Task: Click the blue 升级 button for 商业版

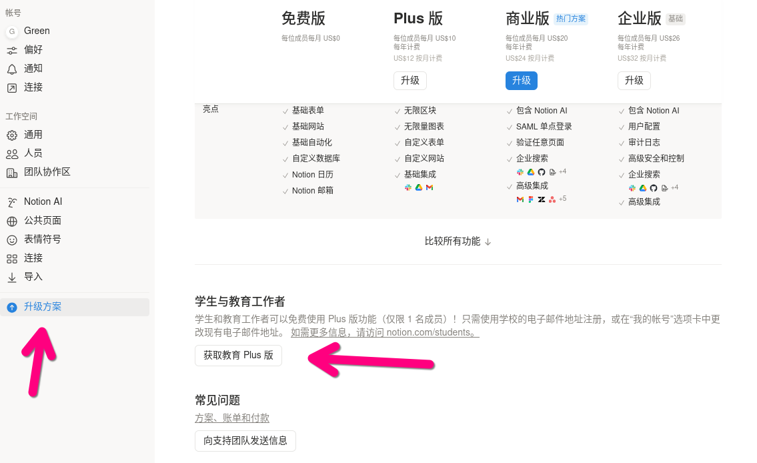Action: (x=521, y=80)
